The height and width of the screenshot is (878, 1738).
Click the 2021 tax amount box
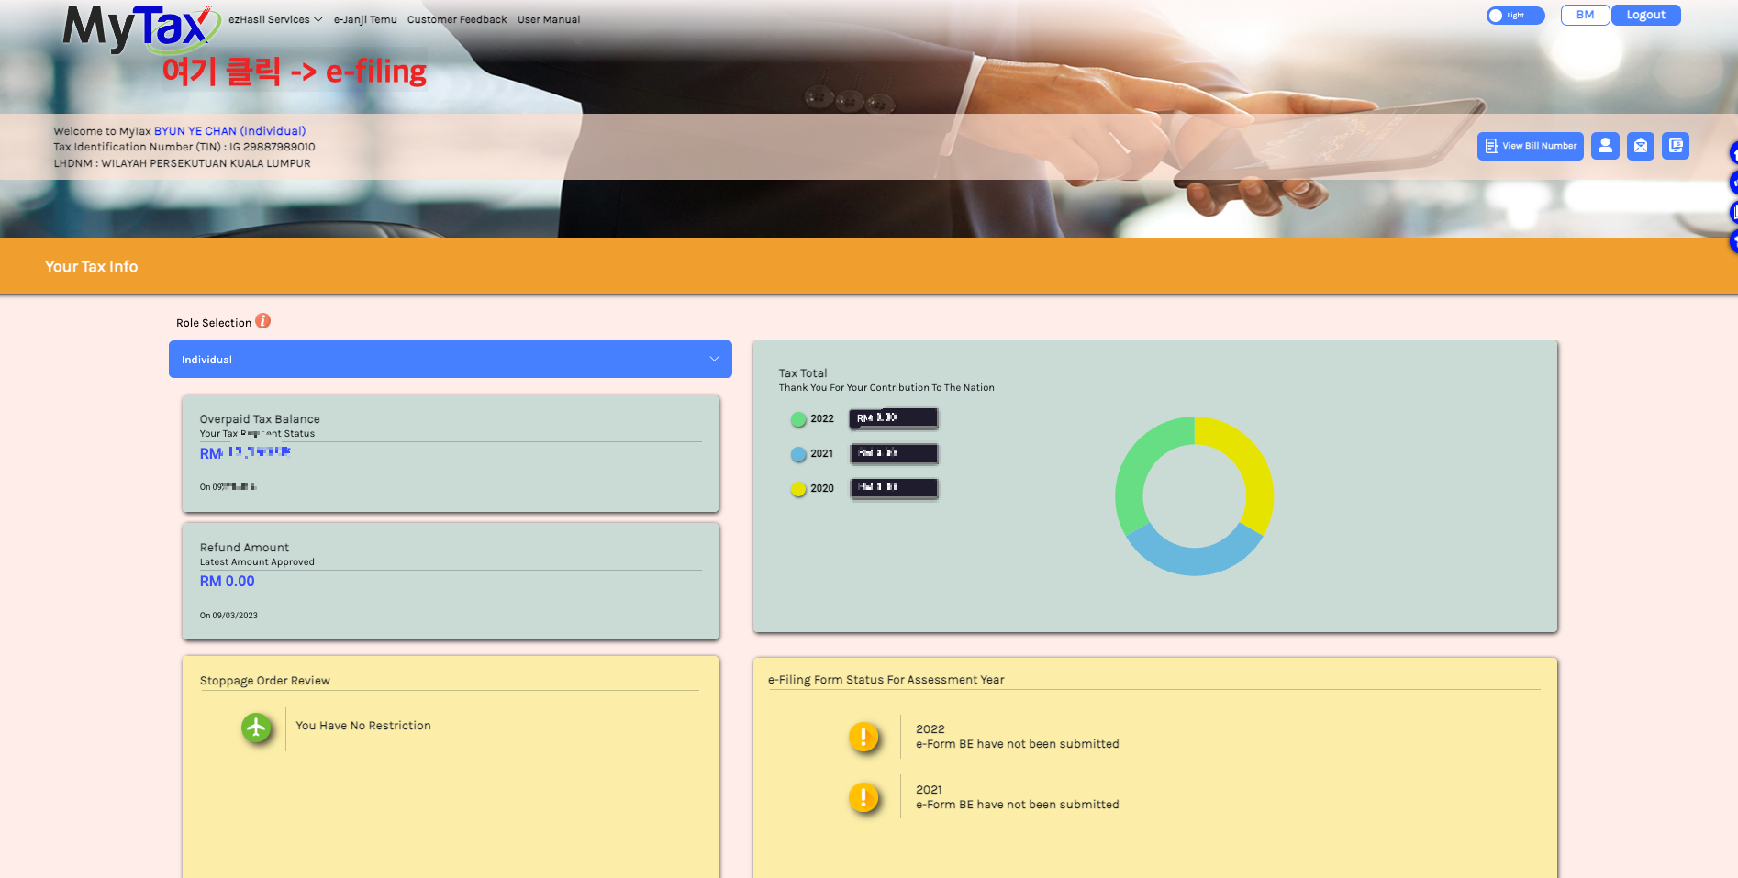coord(894,453)
